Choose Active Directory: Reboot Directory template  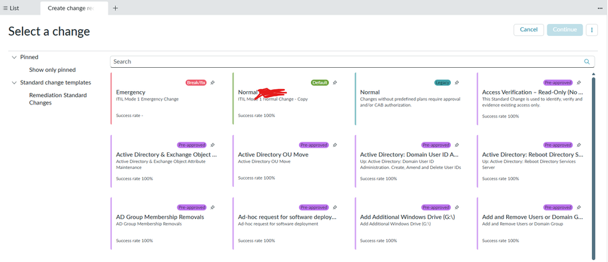coord(532,155)
